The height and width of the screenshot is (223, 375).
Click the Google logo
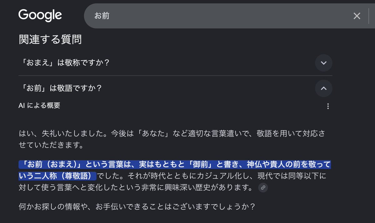coord(40,15)
